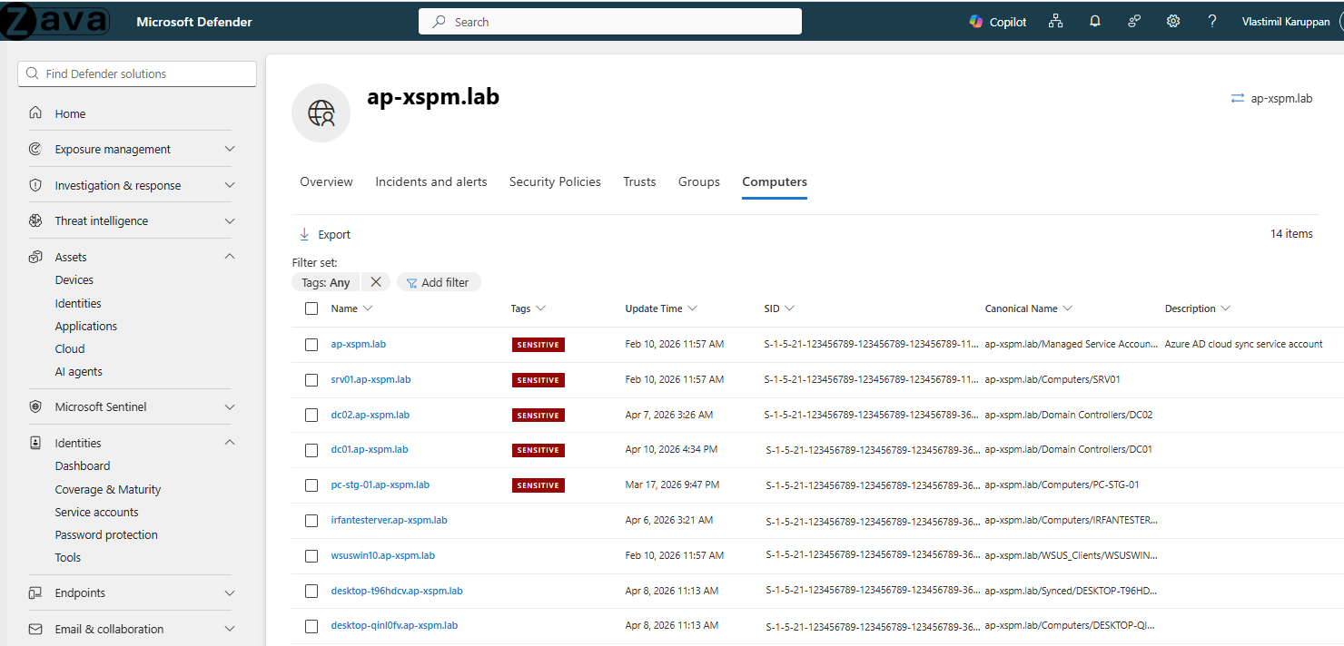Check the box for srv01.ap-xspm.lab

click(x=311, y=379)
